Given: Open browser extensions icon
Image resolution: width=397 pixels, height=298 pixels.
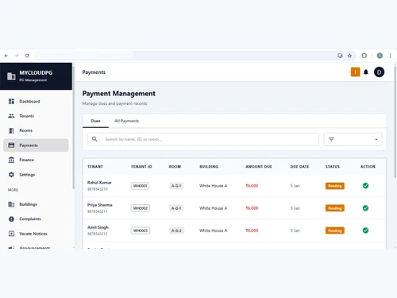Looking at the screenshot, I should pos(364,56).
